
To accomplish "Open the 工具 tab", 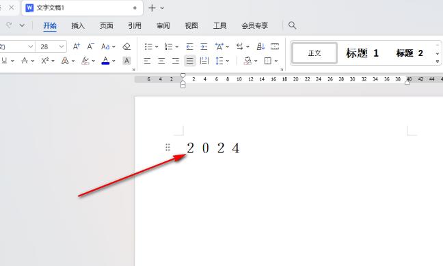I will point(220,26).
